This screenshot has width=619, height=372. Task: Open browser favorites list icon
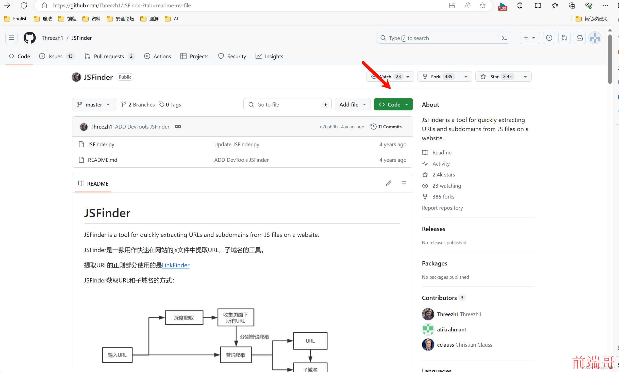point(555,5)
